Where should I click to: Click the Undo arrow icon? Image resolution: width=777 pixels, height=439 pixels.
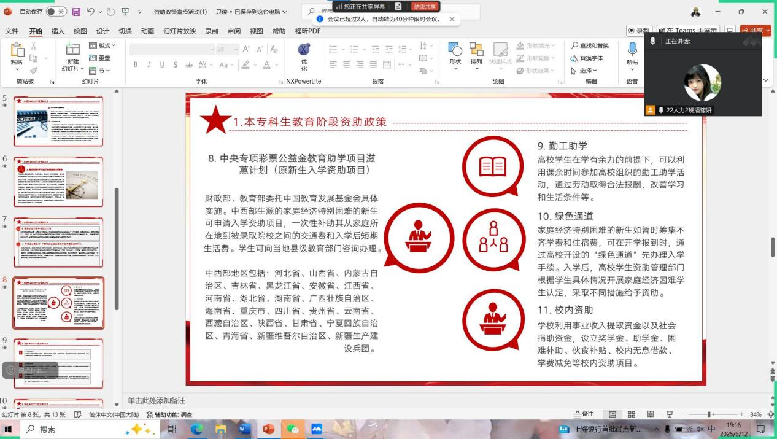point(91,12)
